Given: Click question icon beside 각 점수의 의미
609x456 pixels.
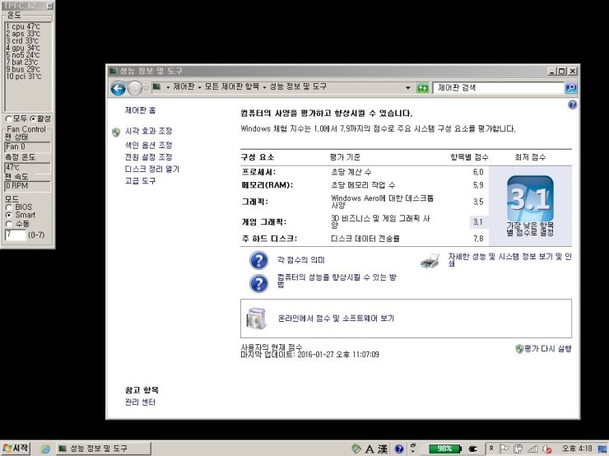Looking at the screenshot, I should 258,260.
